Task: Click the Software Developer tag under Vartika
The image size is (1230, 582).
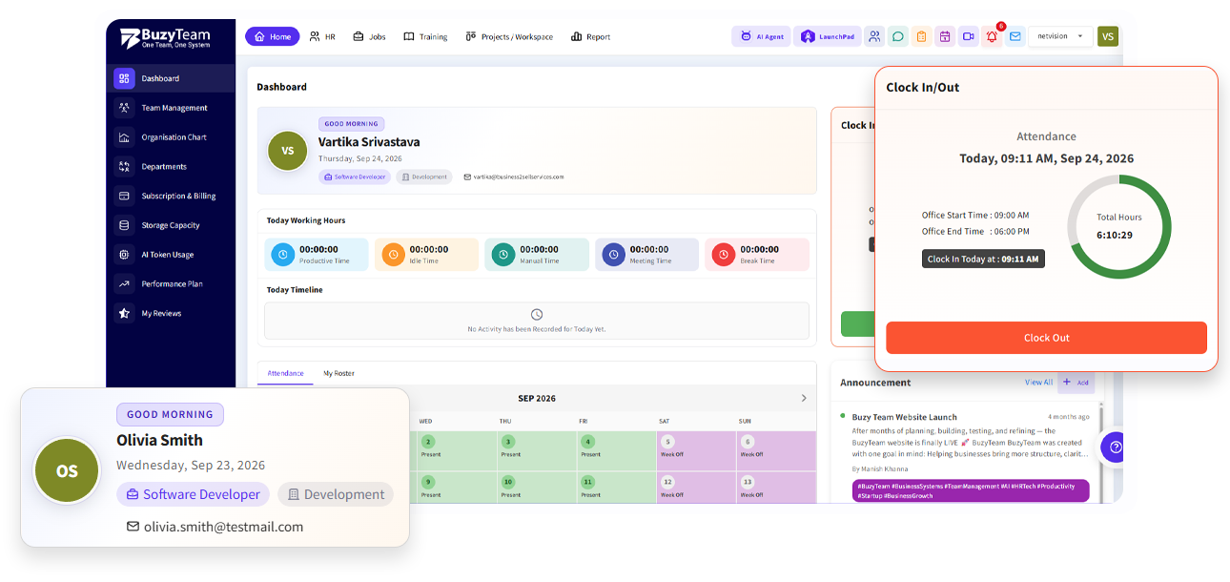Action: (355, 177)
